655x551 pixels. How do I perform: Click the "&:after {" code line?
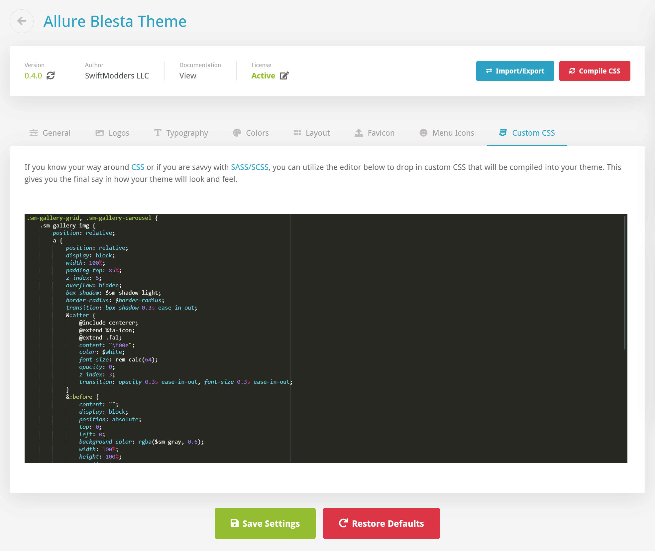click(80, 315)
